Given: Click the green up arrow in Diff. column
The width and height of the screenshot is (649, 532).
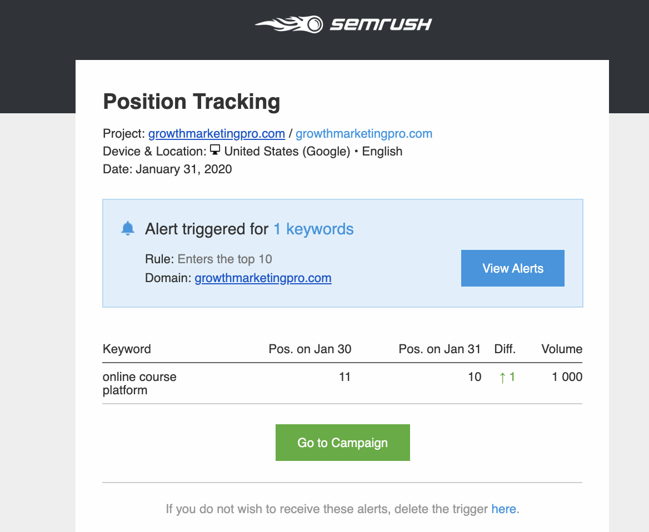Looking at the screenshot, I should click(502, 378).
